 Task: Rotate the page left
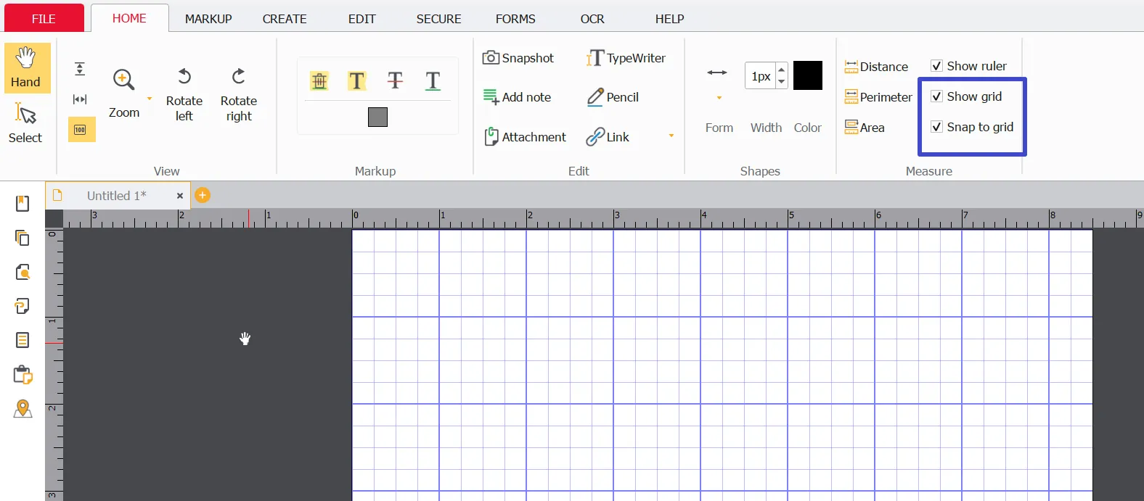(184, 94)
